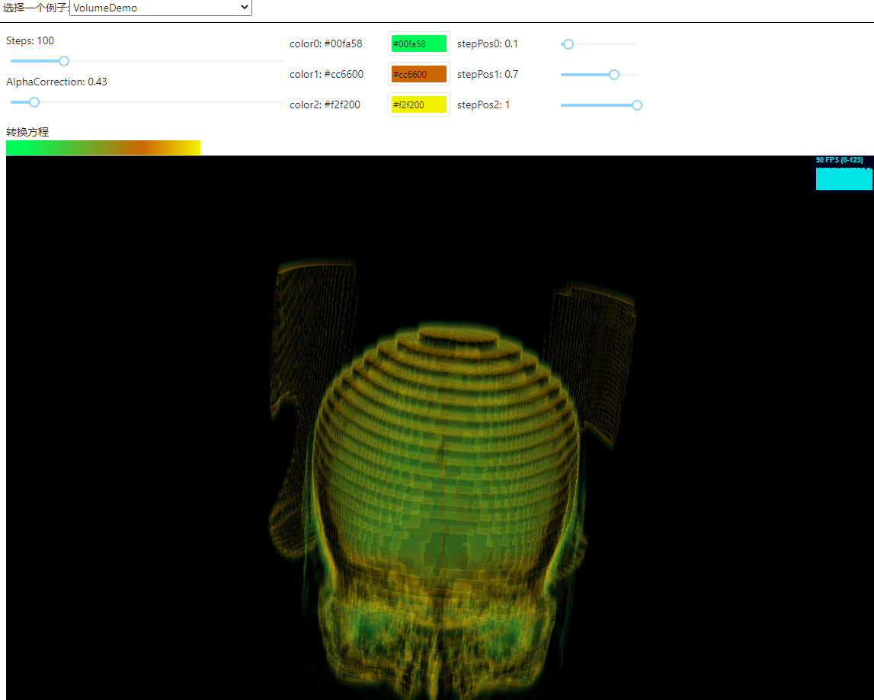Open the color1 orange swatch picker
The image size is (874, 700).
[x=418, y=75]
